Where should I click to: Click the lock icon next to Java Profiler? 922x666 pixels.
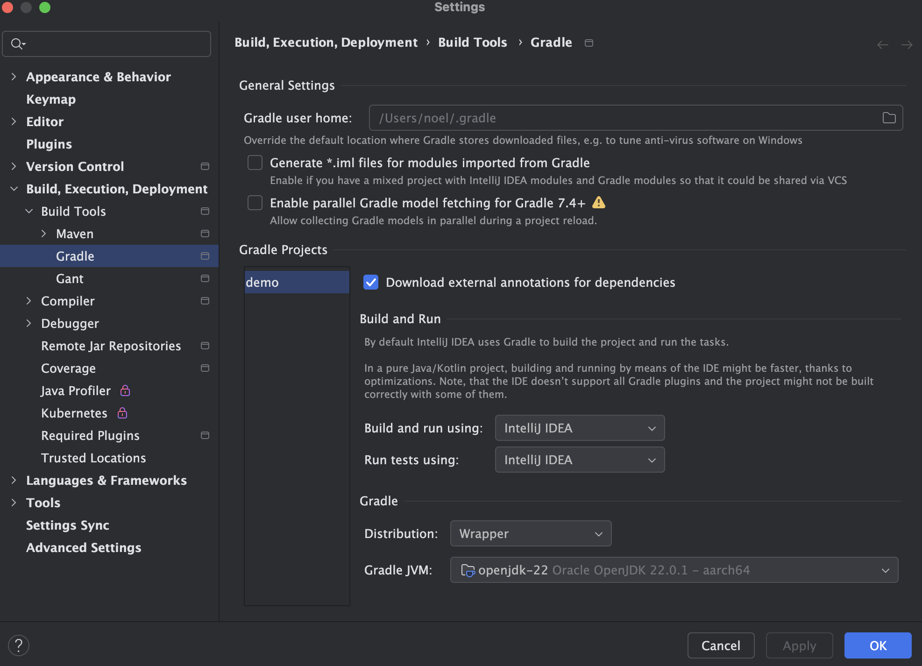[x=125, y=390]
